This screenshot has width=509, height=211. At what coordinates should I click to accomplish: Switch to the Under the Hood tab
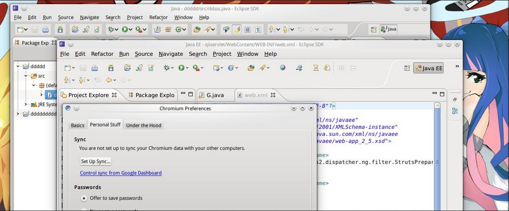(x=143, y=125)
